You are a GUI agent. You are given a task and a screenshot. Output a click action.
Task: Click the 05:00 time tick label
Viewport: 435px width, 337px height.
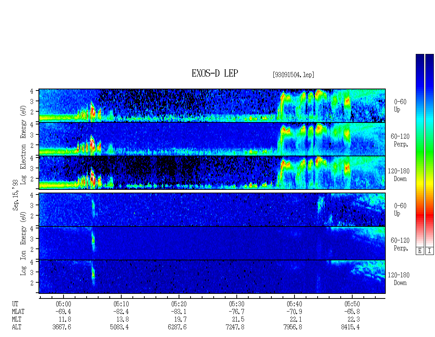pyautogui.click(x=64, y=304)
